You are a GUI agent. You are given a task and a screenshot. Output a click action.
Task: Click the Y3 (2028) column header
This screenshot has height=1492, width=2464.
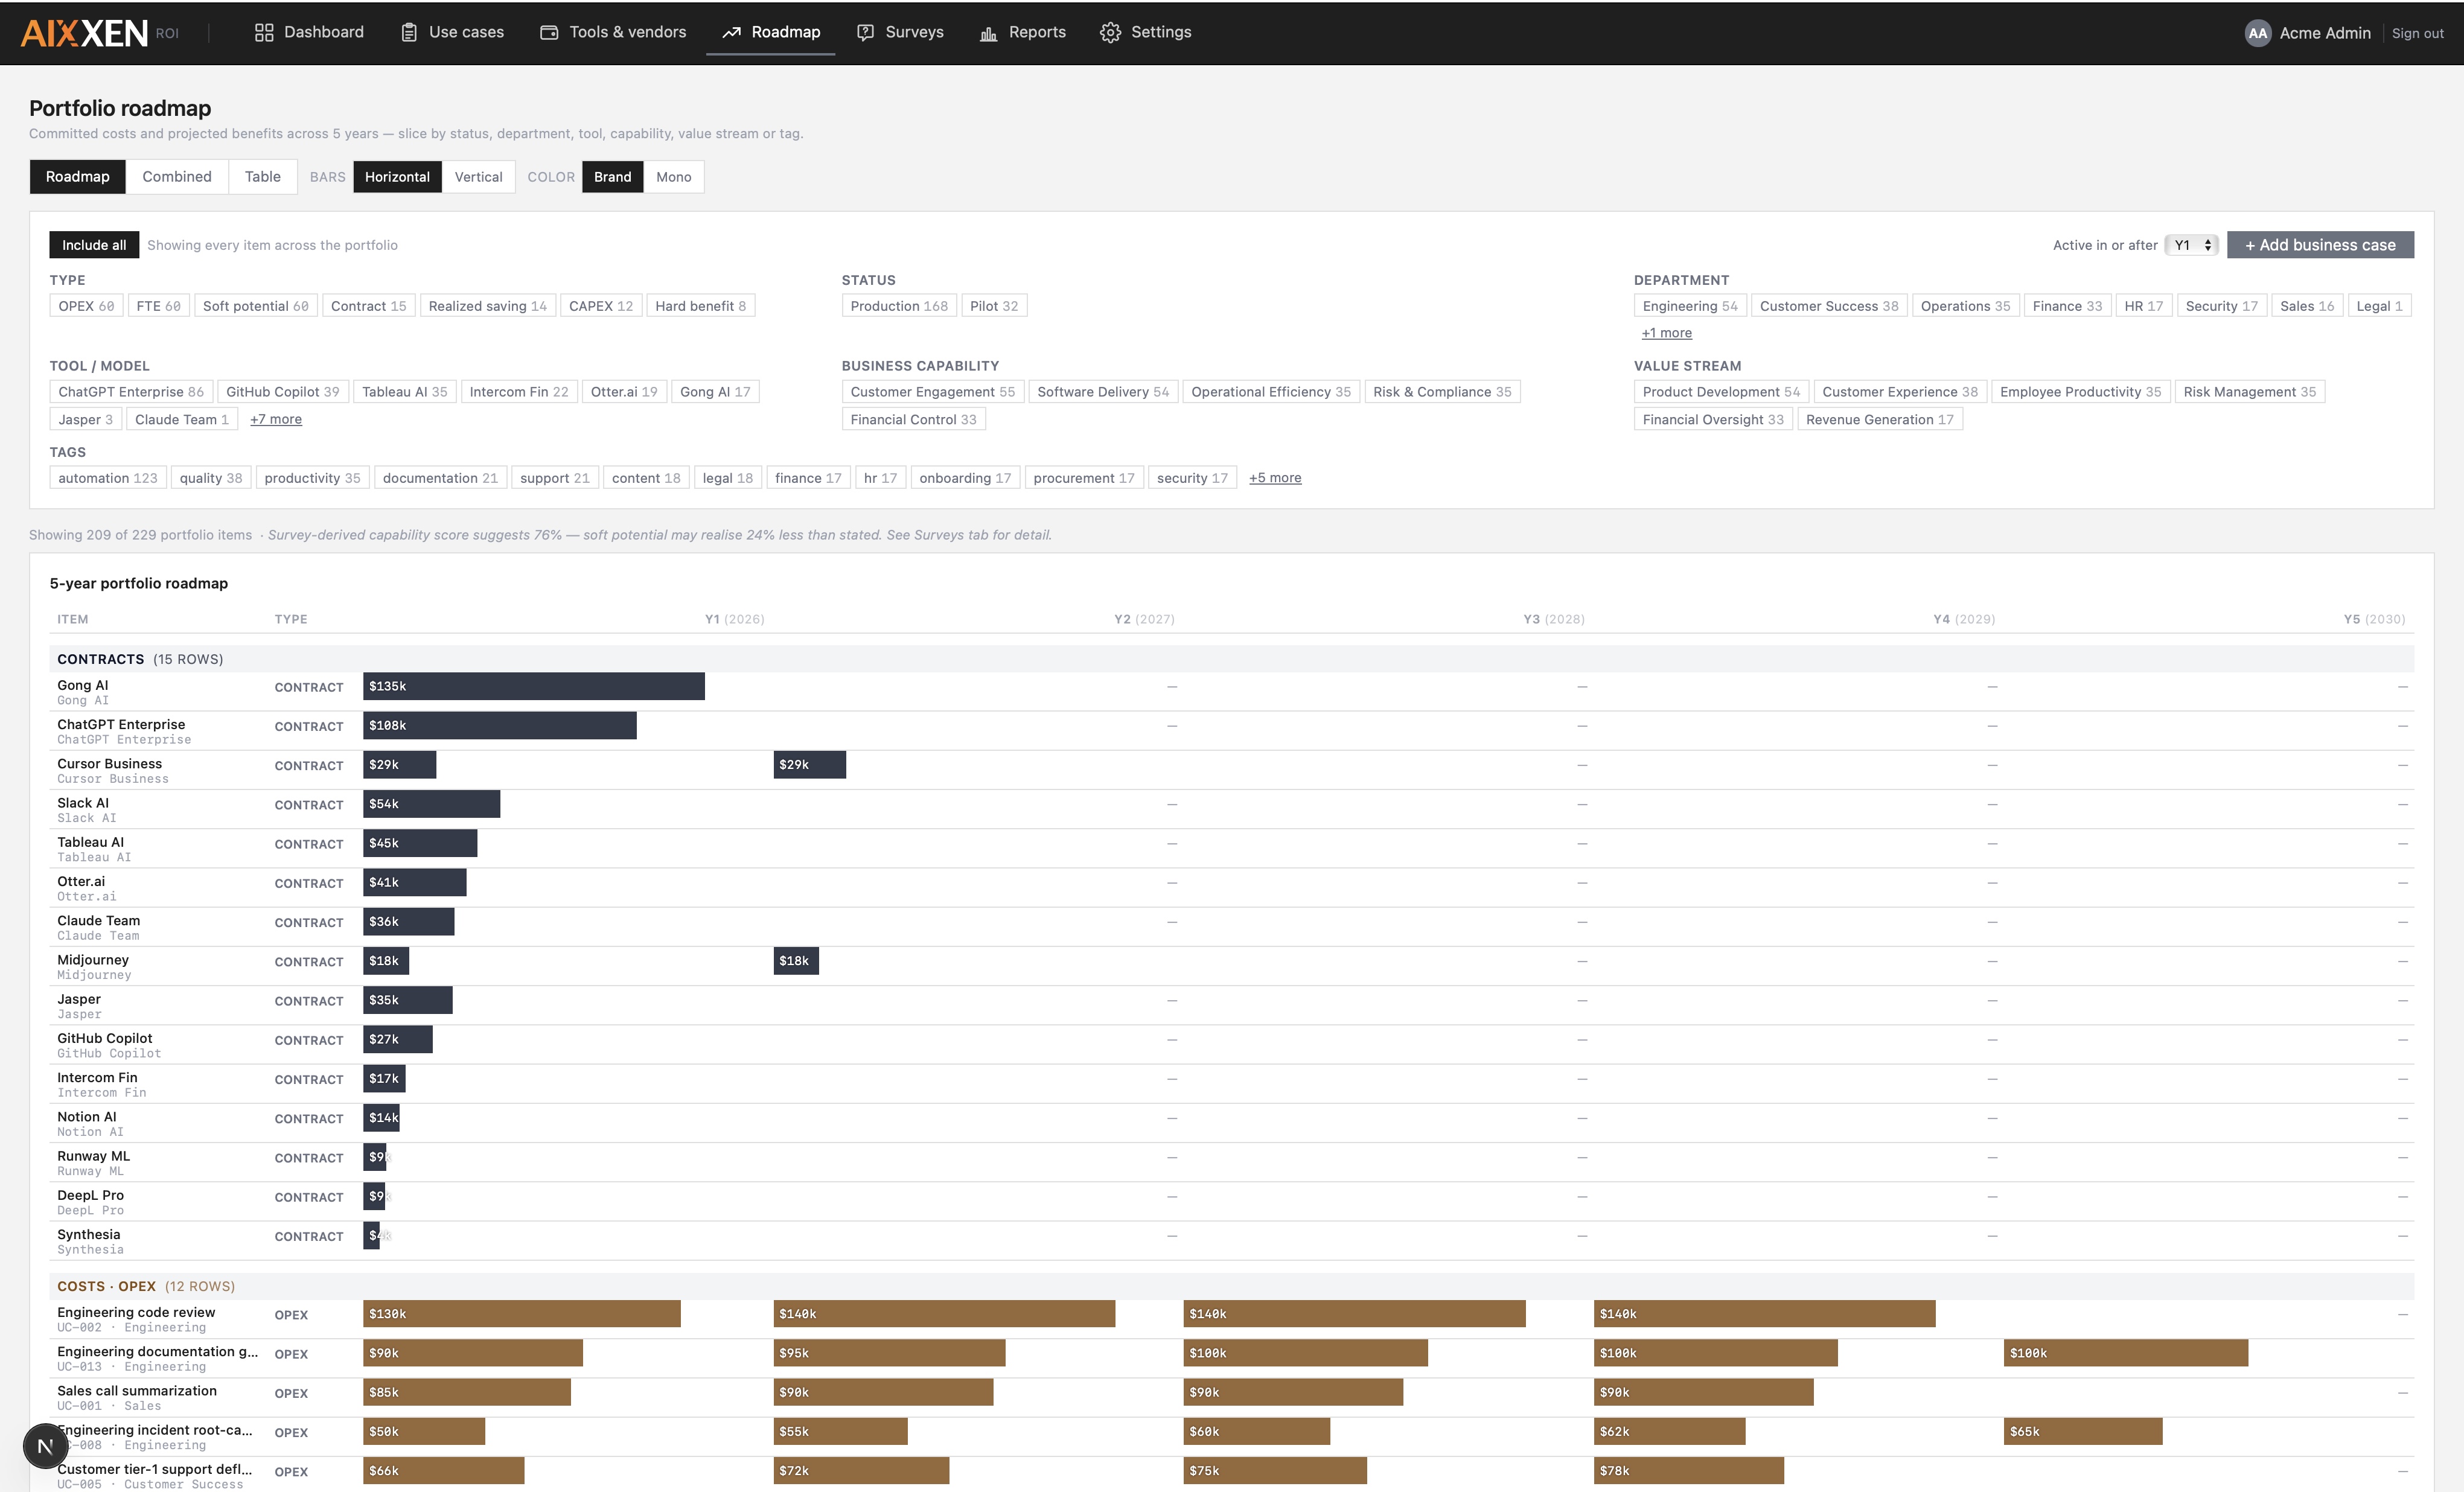click(1554, 619)
